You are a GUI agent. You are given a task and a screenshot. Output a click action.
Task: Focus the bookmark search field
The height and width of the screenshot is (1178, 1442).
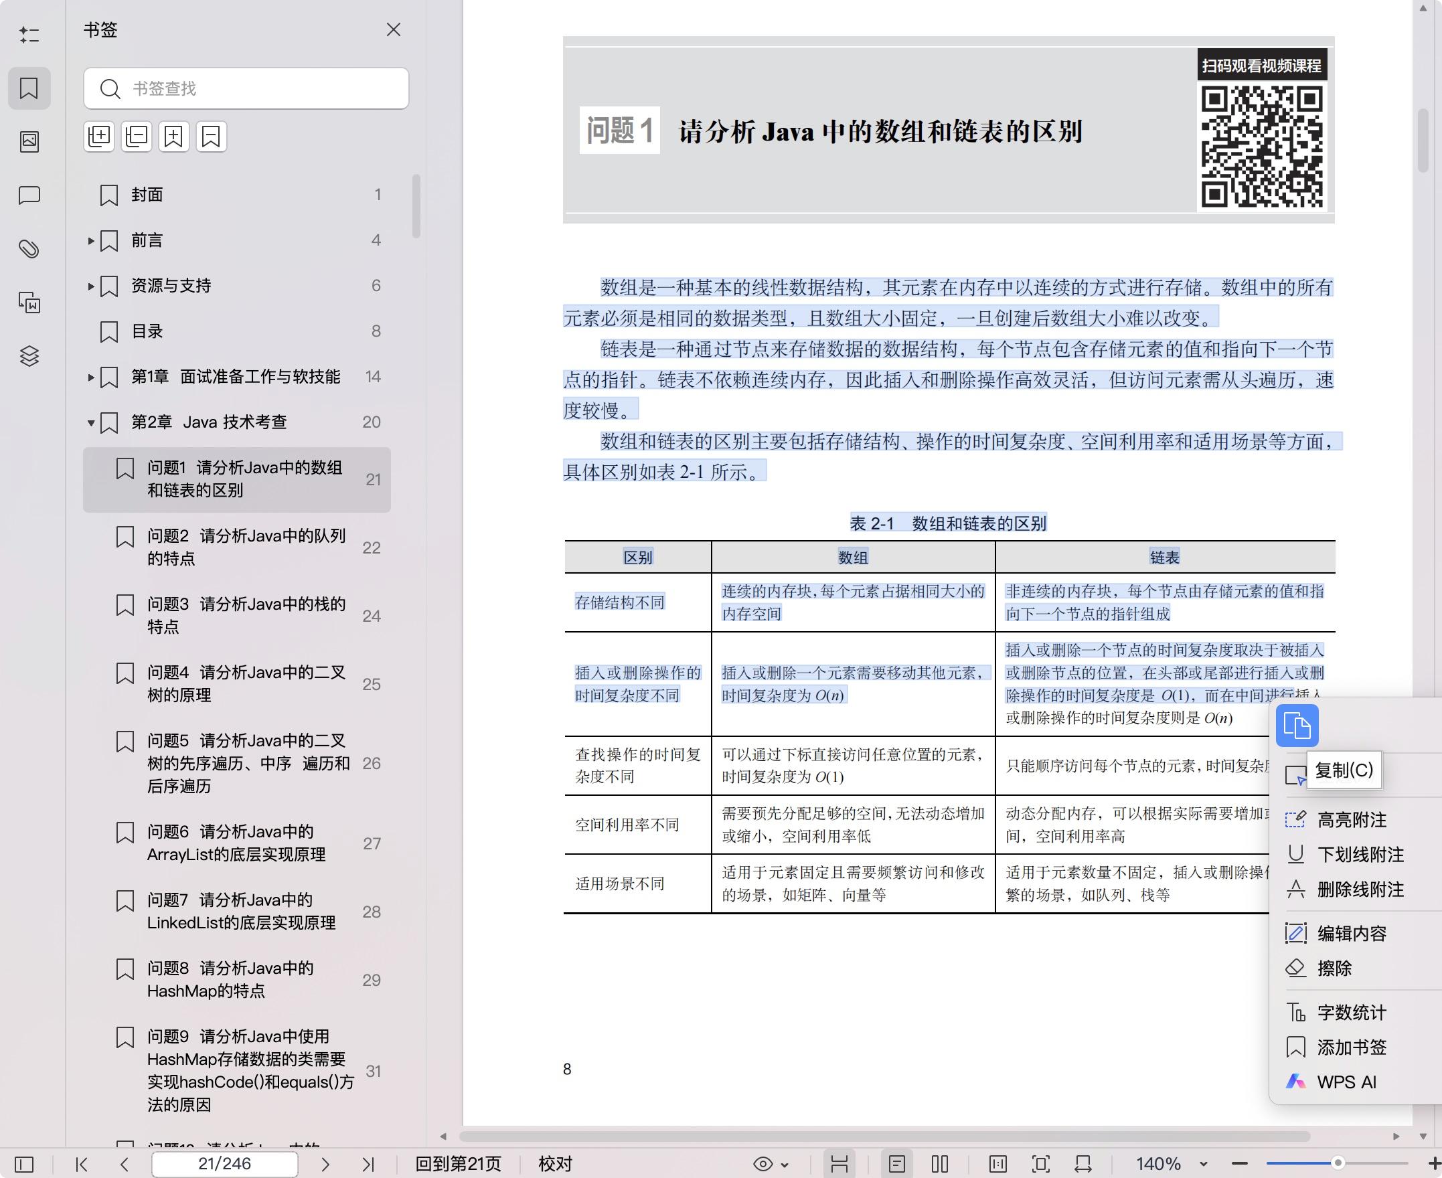pos(246,88)
